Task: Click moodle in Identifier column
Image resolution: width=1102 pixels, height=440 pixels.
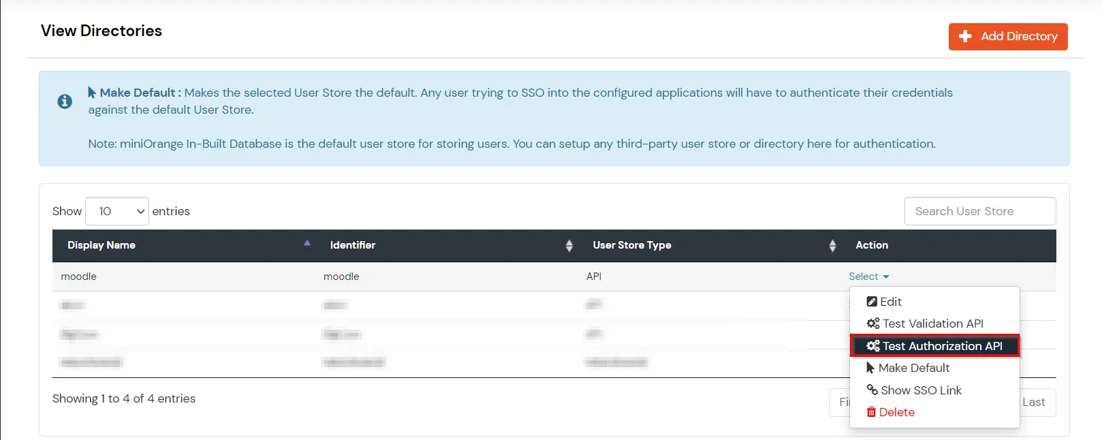Action: 341,277
